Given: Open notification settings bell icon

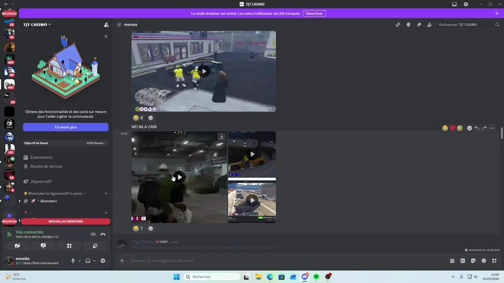Looking at the screenshot, I should pyautogui.click(x=408, y=24).
